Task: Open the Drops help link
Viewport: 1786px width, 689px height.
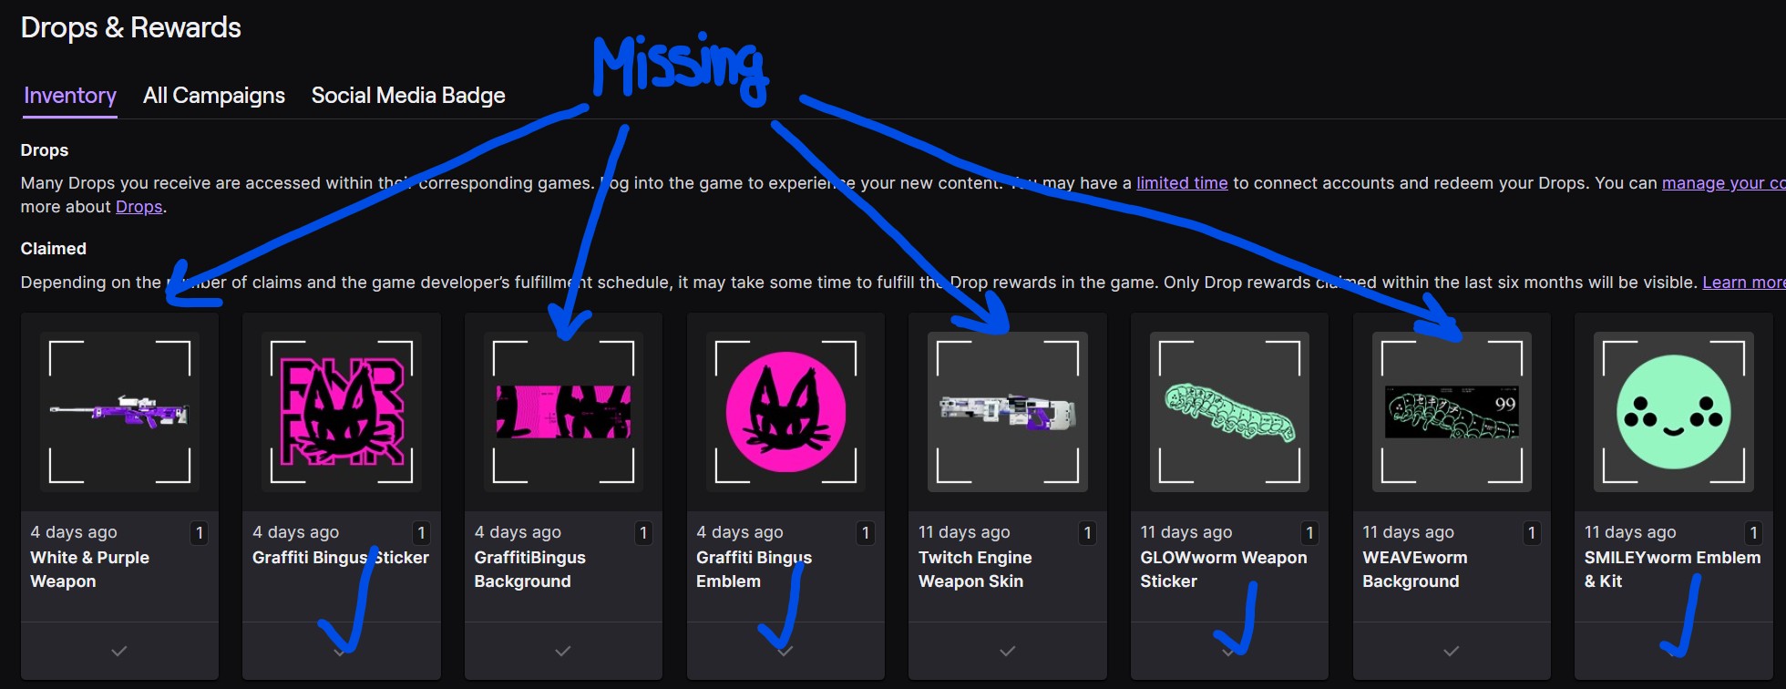Action: (x=139, y=207)
